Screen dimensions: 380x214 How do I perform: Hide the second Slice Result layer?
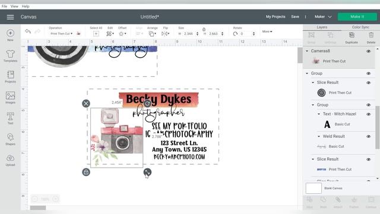click(368, 159)
